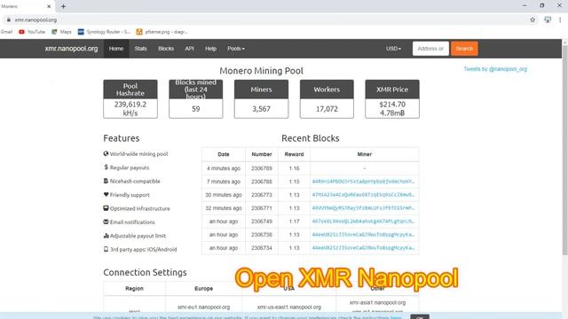568x319 pixels.
Task: Dismiss cookie banner with OK button
Action: 420,317
